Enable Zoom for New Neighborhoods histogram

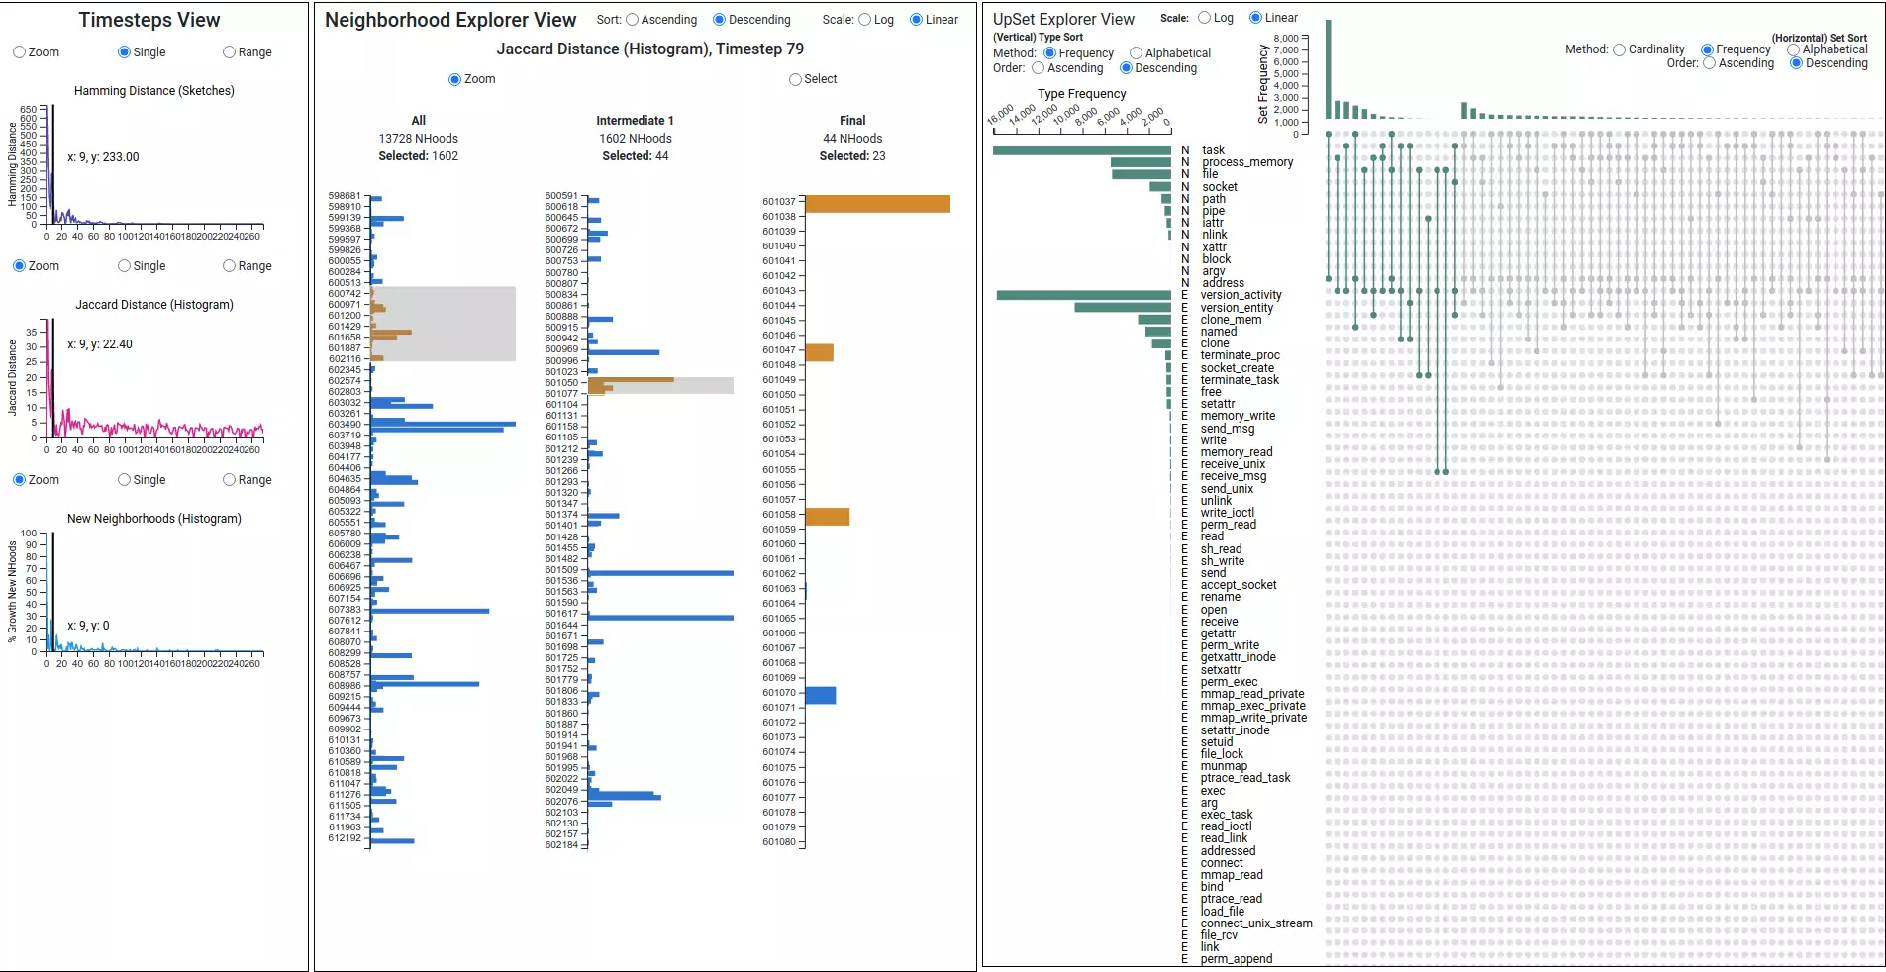(19, 480)
